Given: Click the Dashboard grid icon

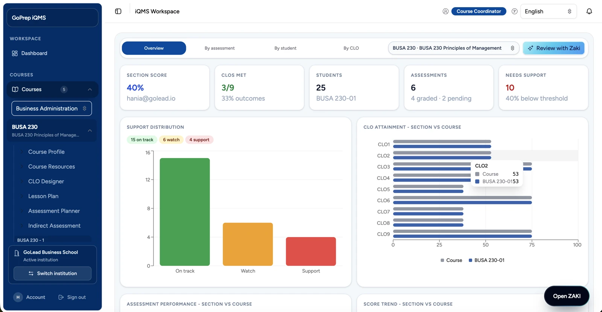Looking at the screenshot, I should (15, 53).
